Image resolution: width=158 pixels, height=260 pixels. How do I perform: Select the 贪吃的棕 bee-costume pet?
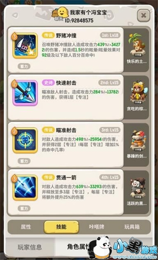point(137,96)
